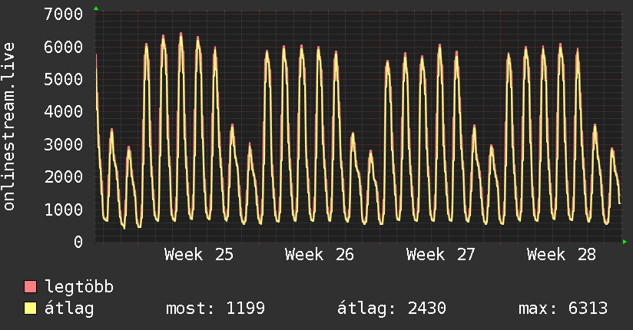
Task: Click the 7000 y-axis label
Action: (64, 15)
